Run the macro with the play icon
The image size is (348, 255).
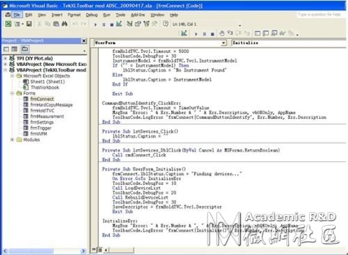[x=95, y=24]
